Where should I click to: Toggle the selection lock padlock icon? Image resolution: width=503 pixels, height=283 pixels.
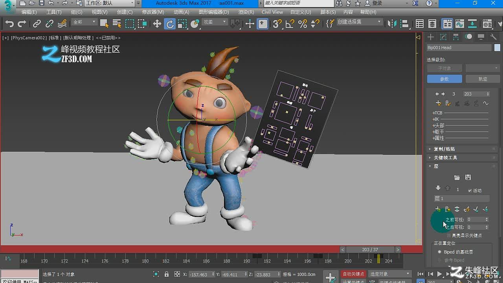[167, 274]
